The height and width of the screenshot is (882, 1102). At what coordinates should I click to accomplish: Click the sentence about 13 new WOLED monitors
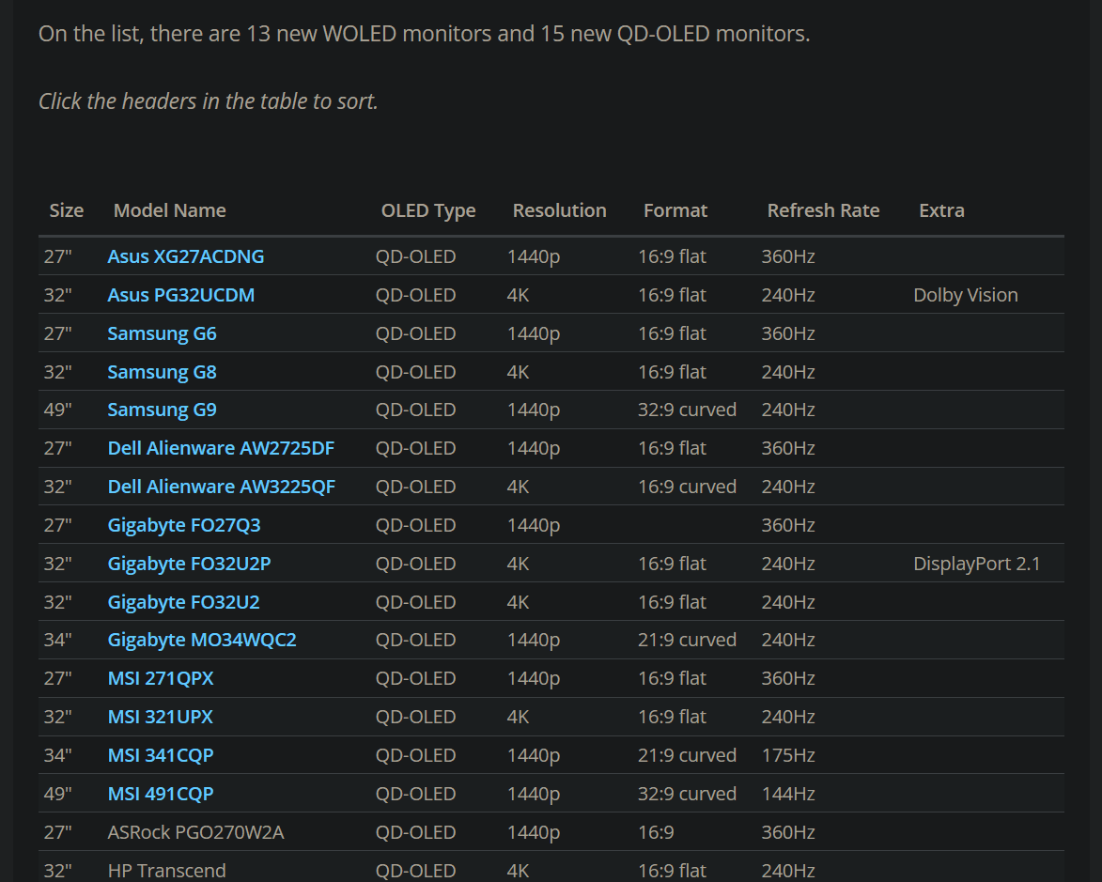[x=424, y=34]
